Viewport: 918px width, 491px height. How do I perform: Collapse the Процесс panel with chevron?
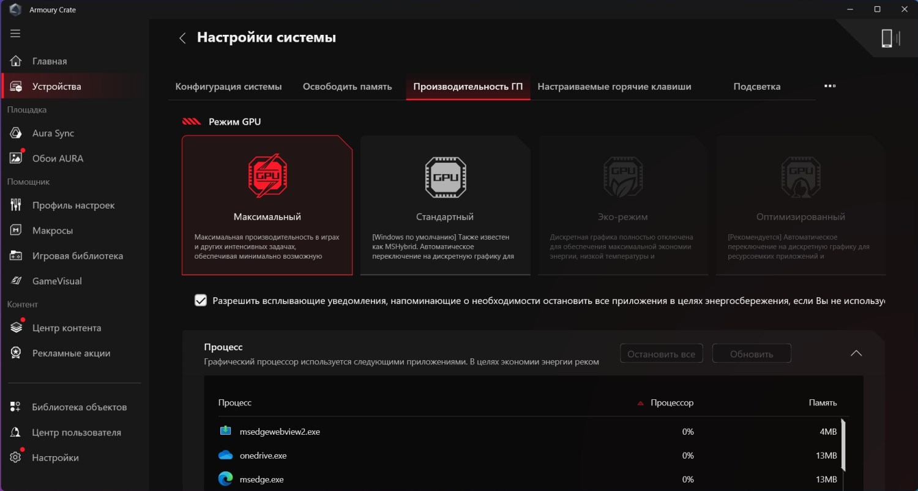coord(856,353)
